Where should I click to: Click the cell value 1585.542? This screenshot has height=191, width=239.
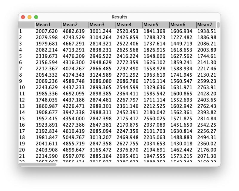(154, 94)
